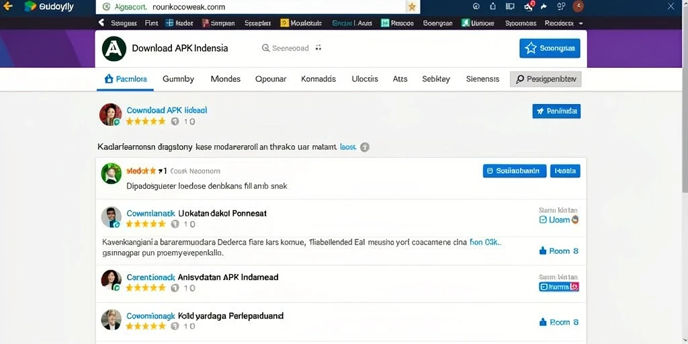
Task: Click five-star rating under Cowndoad APK iideal
Action: pos(146,122)
